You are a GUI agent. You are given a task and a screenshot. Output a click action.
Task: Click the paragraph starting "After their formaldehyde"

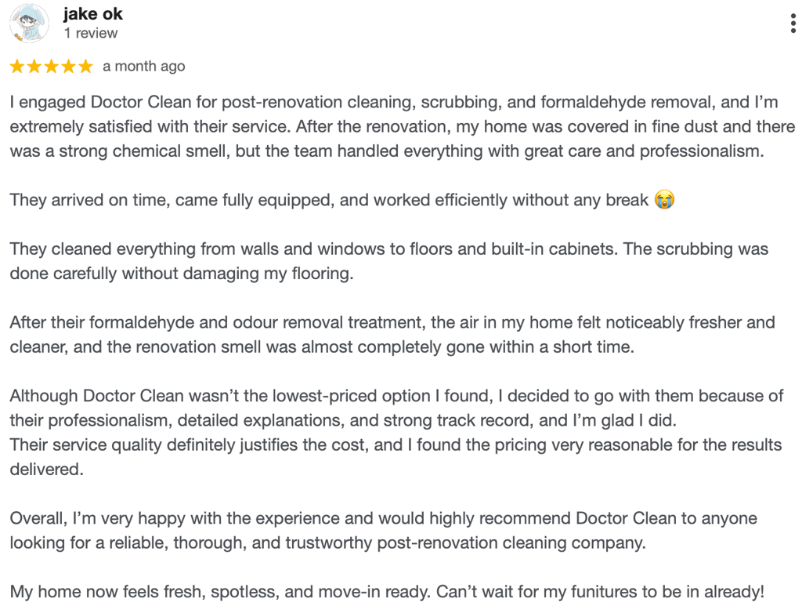(392, 334)
